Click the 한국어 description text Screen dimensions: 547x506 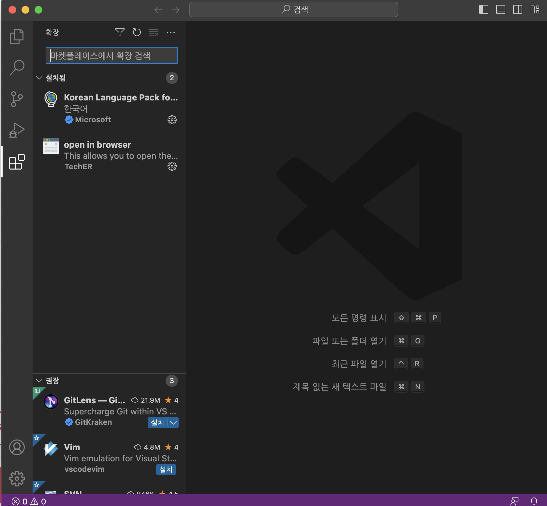tap(76, 109)
